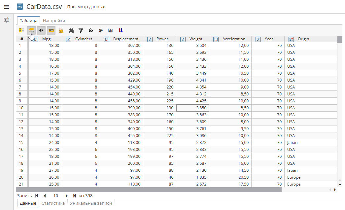Go to the first record
345x210 pixels.
tap(37, 195)
